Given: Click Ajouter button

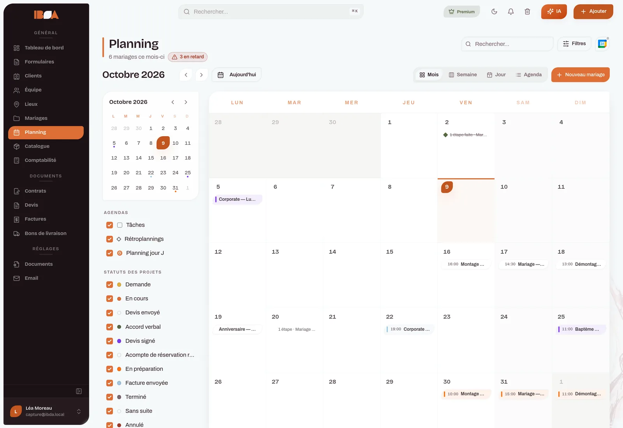Looking at the screenshot, I should pyautogui.click(x=593, y=12).
